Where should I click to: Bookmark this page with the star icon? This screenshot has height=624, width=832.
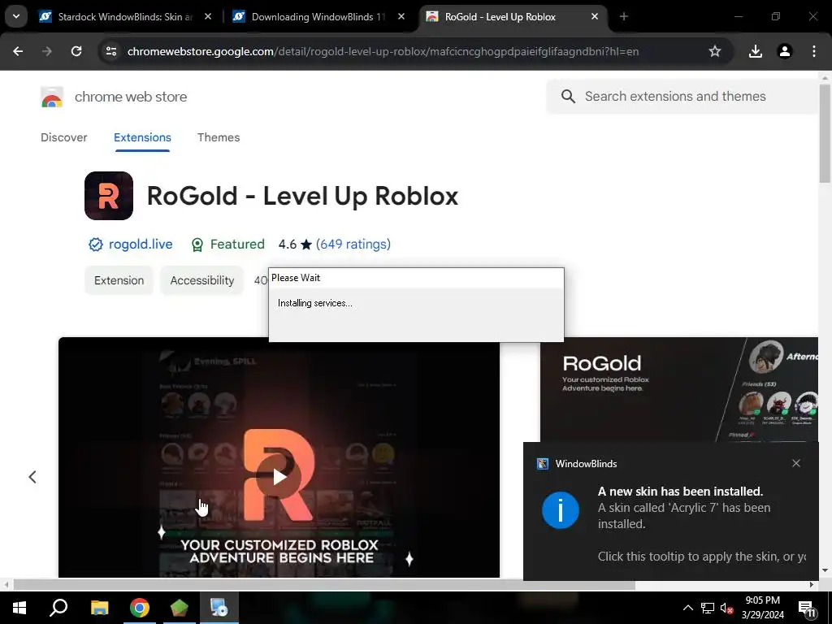click(715, 51)
